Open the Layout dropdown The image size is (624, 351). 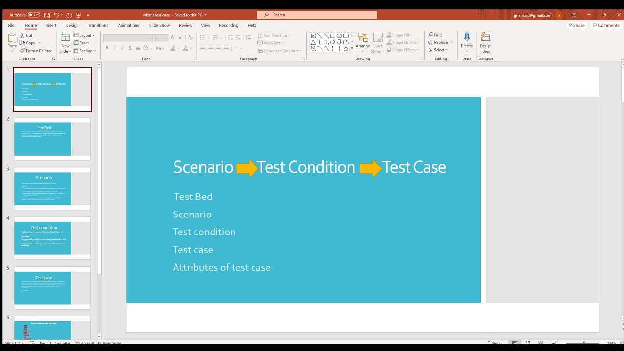click(x=84, y=35)
